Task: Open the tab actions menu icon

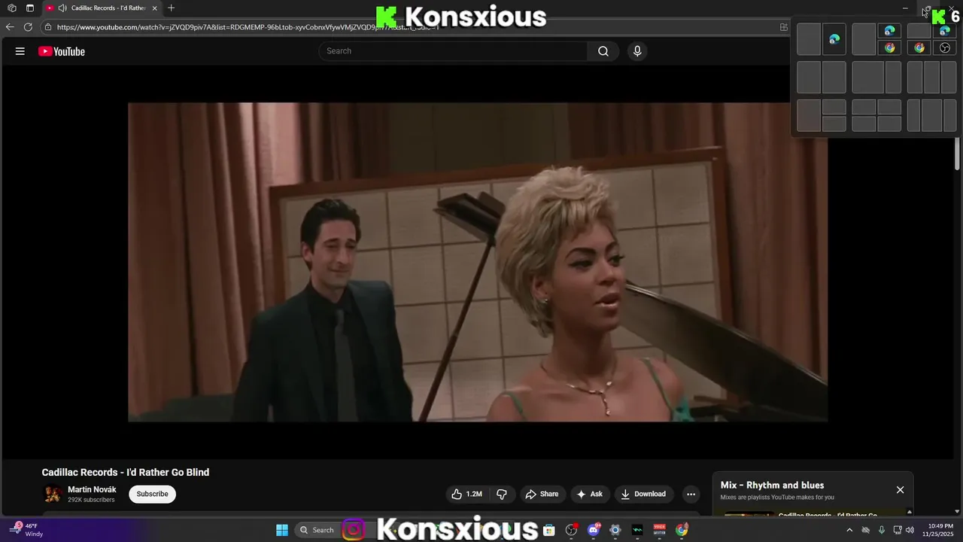Action: 30,8
